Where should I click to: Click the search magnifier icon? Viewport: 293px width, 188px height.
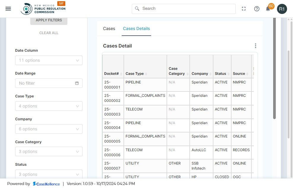tap(137, 9)
